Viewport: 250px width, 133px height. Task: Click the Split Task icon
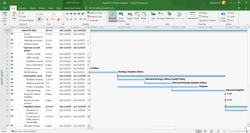[76, 19]
